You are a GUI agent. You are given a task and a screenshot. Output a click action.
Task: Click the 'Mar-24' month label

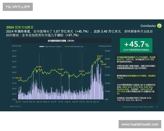[x=32, y=102]
